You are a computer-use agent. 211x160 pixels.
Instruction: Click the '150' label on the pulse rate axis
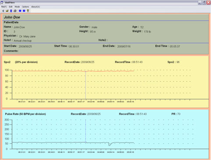tap(7, 134)
